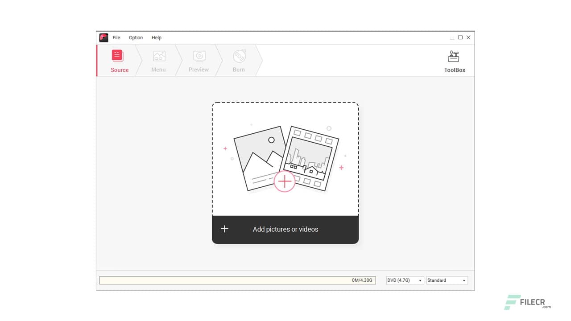This screenshot has height=321, width=571.
Task: Open the File menu
Action: 116,37
